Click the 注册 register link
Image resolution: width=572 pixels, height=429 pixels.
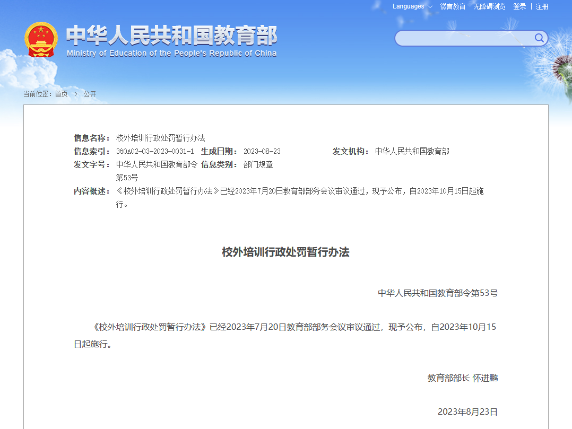542,6
